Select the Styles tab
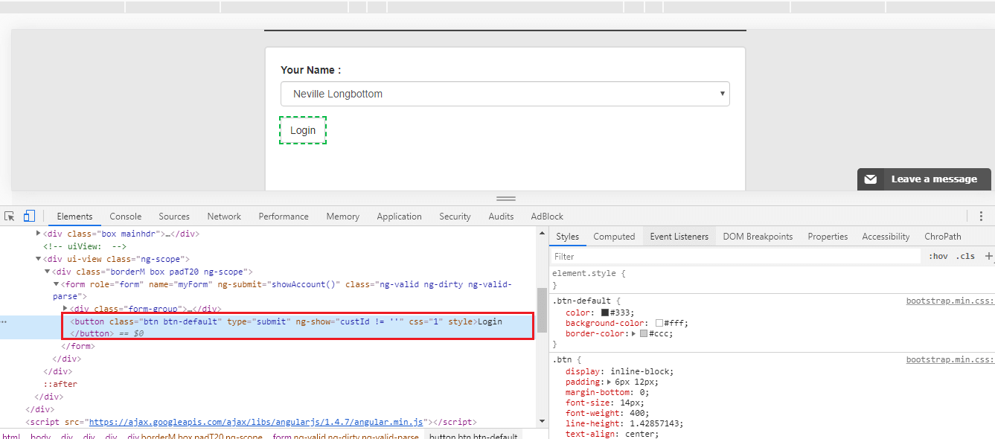The height and width of the screenshot is (439, 995). pos(567,237)
